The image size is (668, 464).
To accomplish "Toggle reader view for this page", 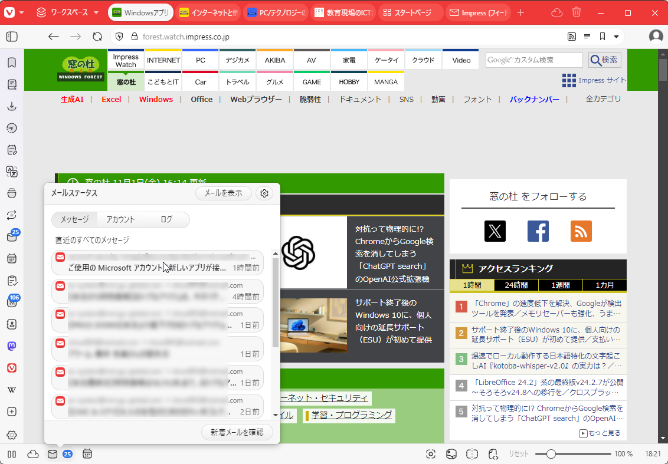I will [587, 36].
